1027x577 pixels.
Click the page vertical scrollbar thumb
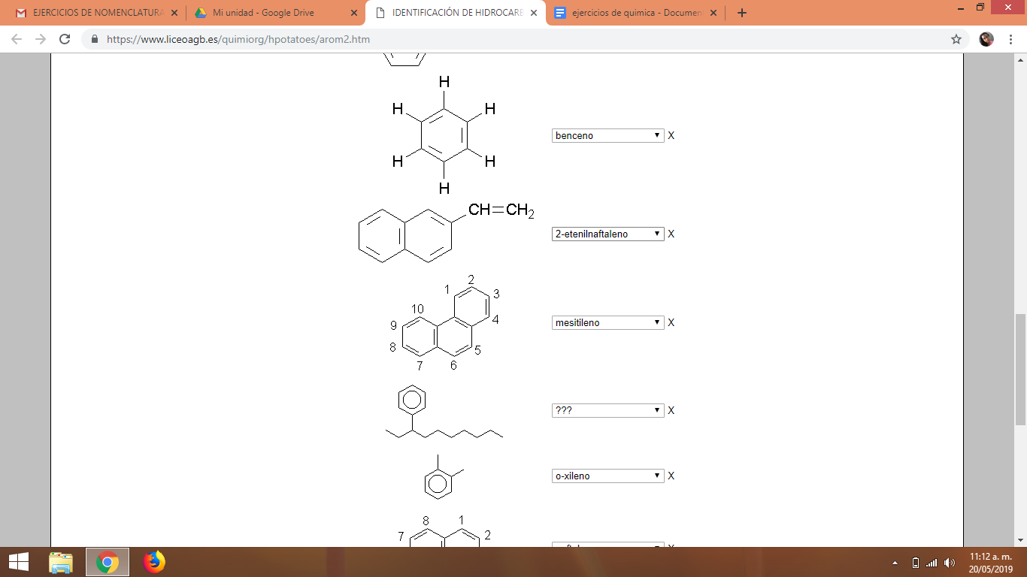click(x=1020, y=370)
